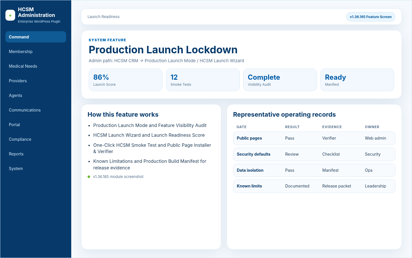Click the Public pages gate row
The image size is (412, 258).
tap(314, 138)
